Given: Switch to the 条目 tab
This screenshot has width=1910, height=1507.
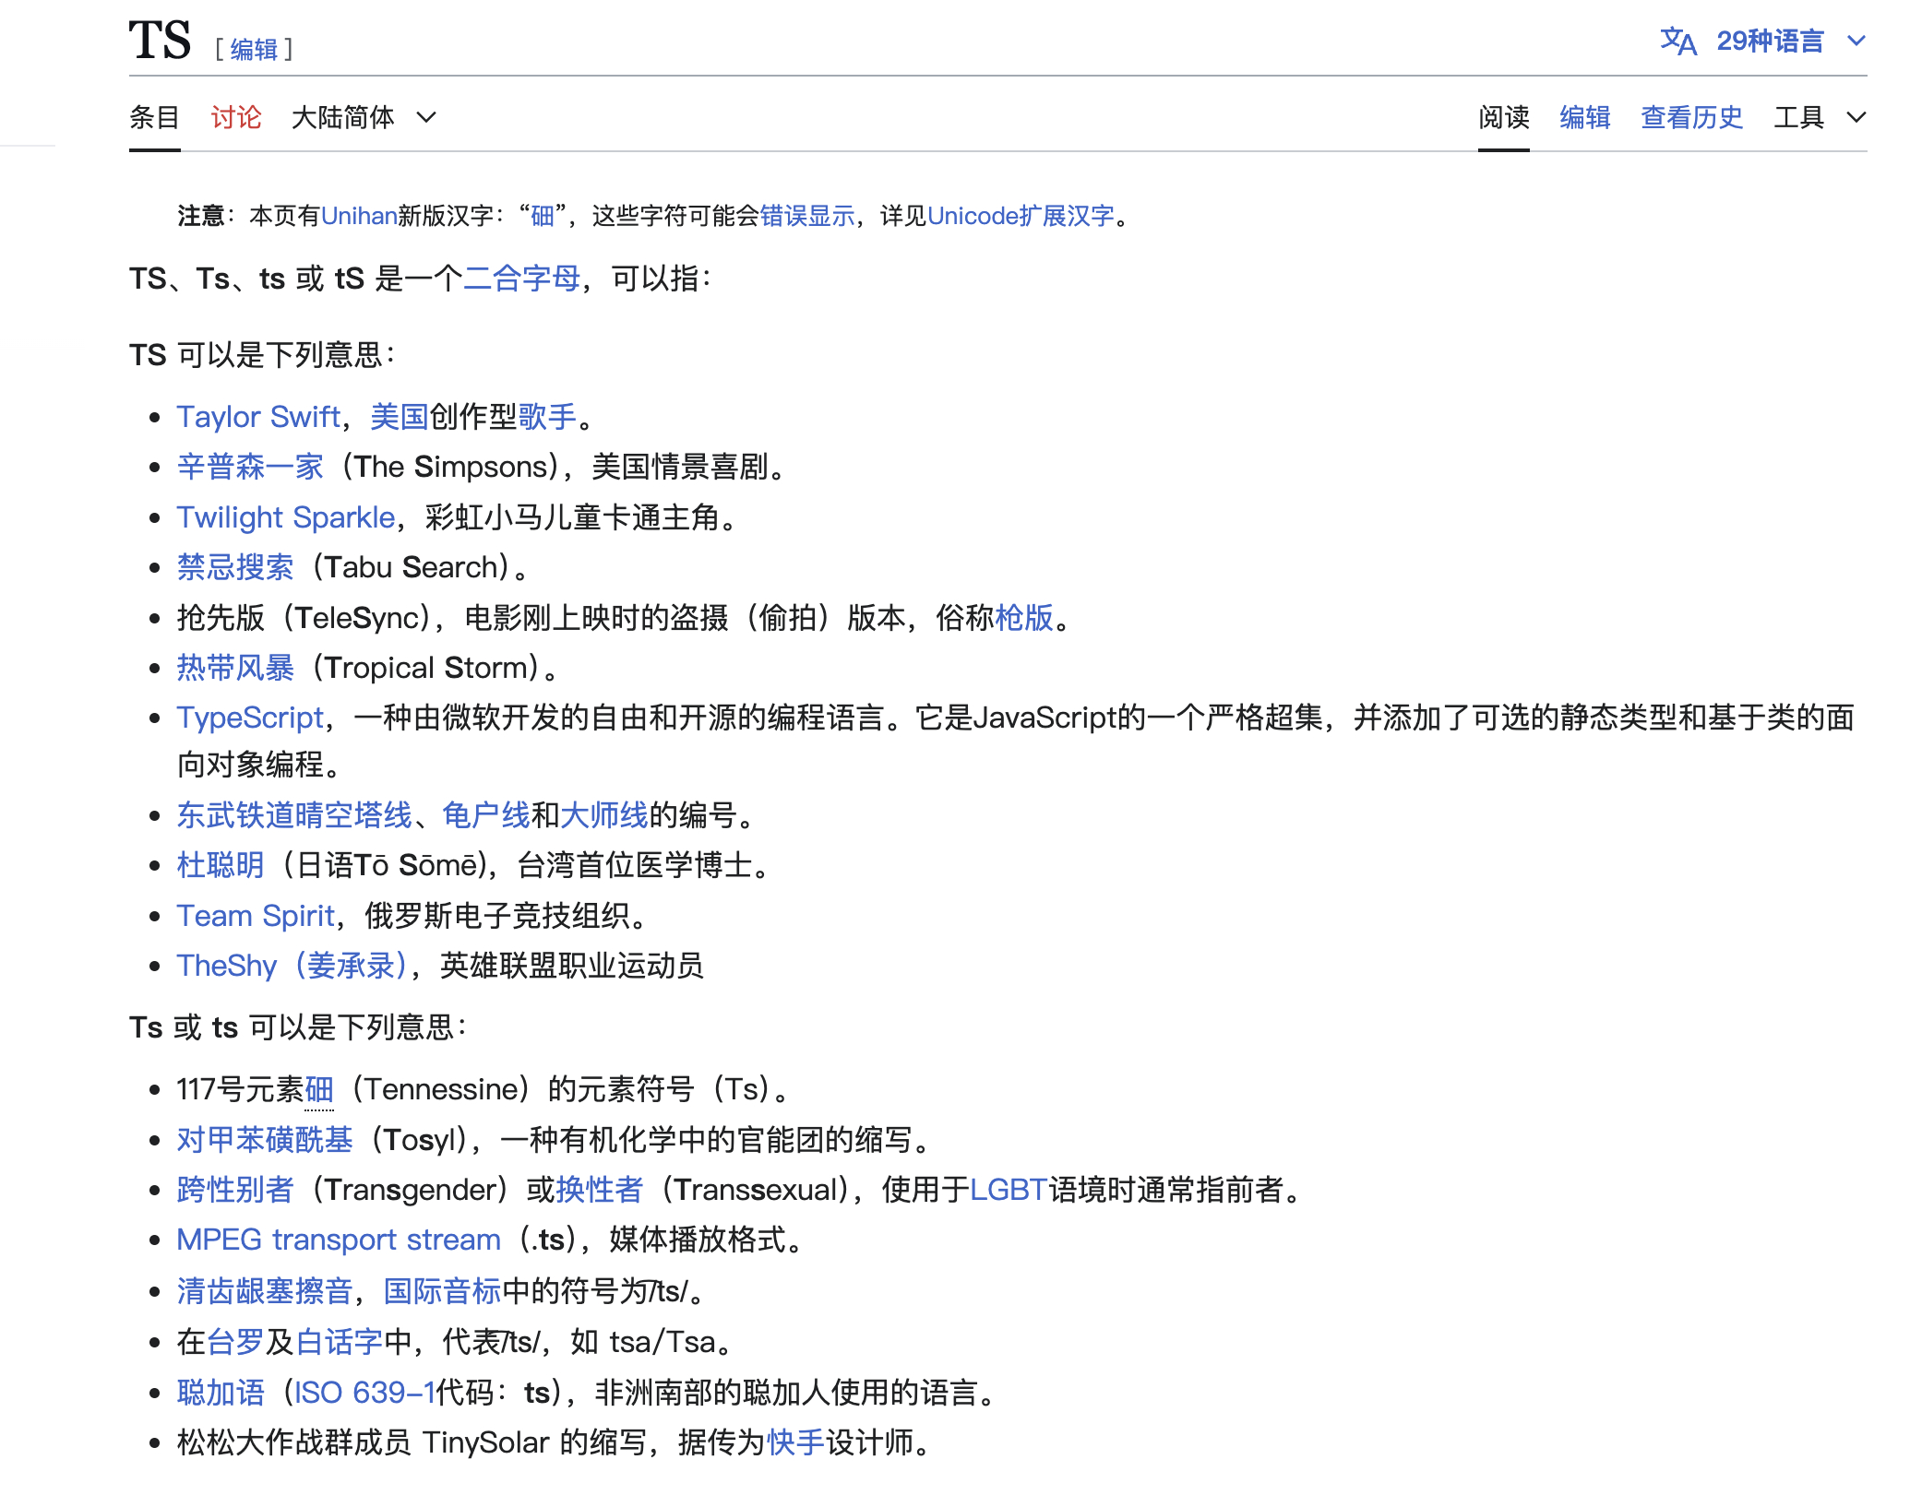Looking at the screenshot, I should pyautogui.click(x=154, y=118).
